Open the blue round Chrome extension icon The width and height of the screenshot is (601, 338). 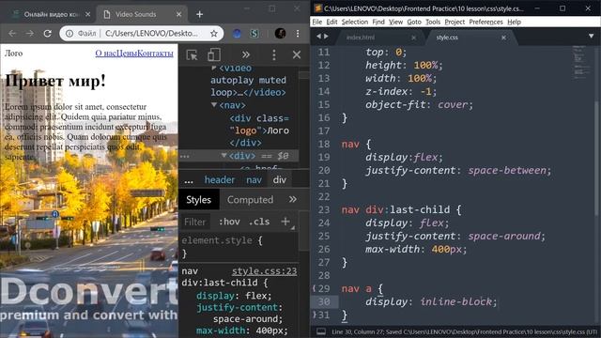[x=237, y=34]
